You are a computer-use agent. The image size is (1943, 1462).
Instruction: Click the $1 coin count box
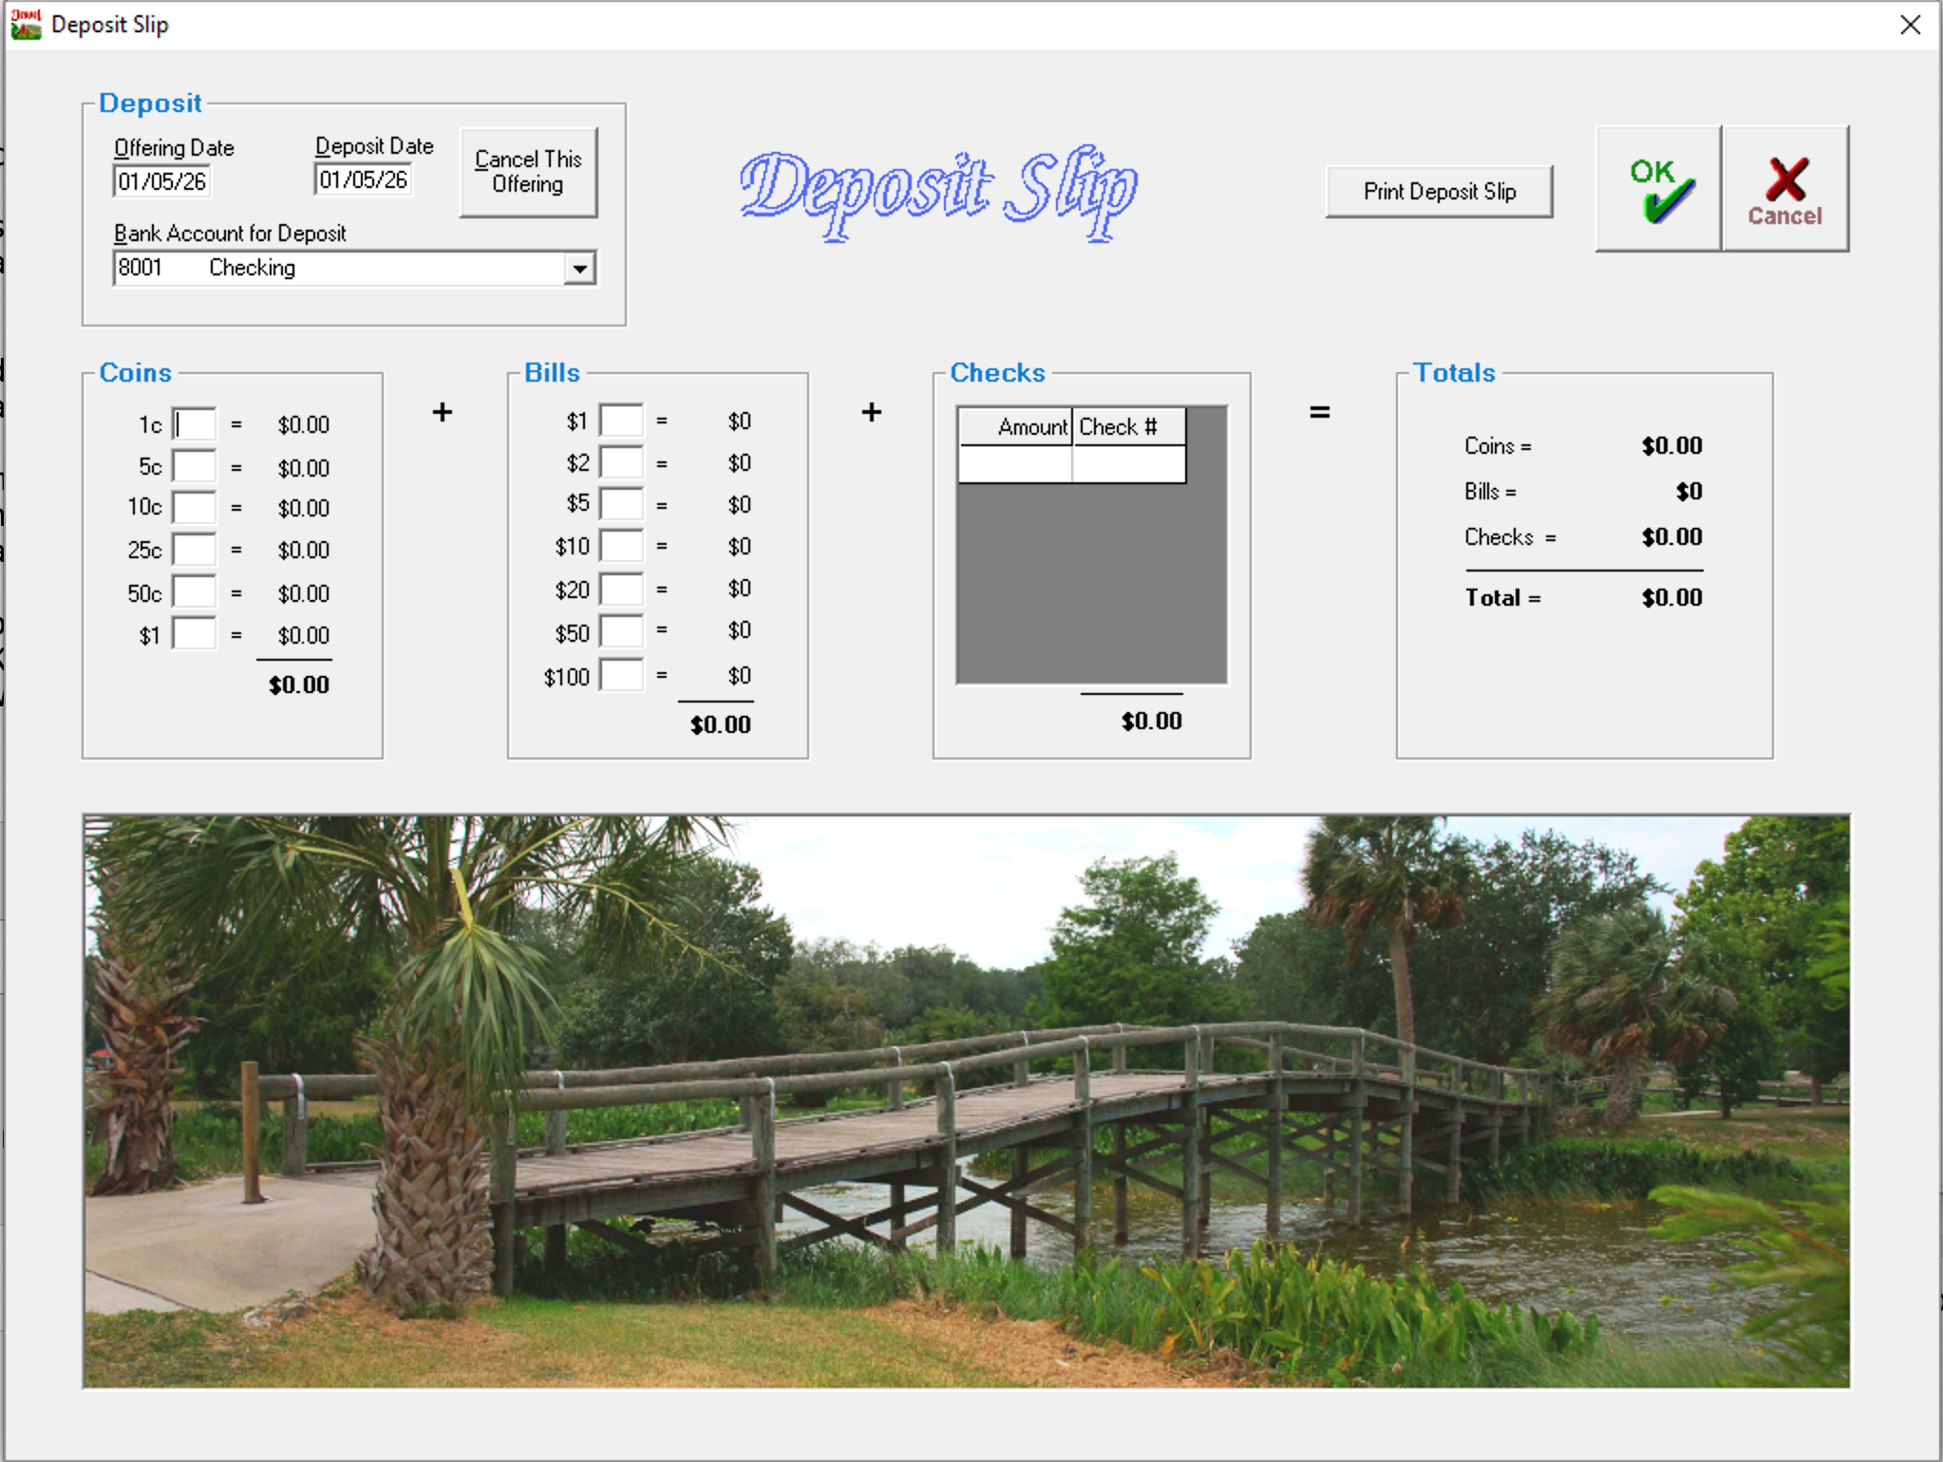tap(195, 634)
